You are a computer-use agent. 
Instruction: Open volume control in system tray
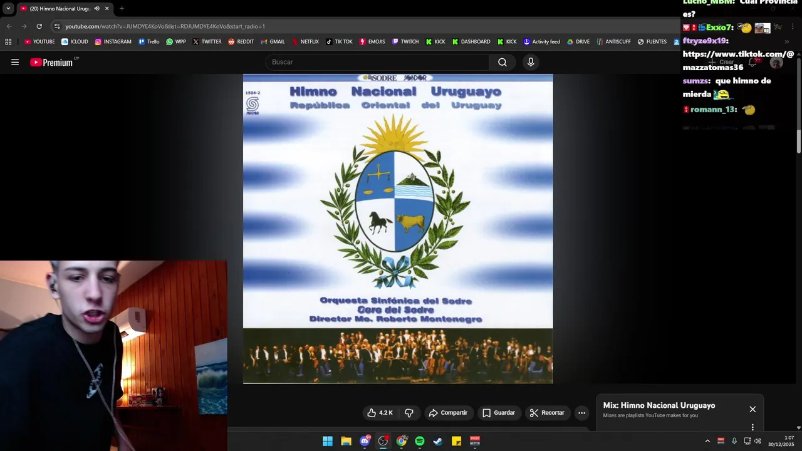pos(758,441)
